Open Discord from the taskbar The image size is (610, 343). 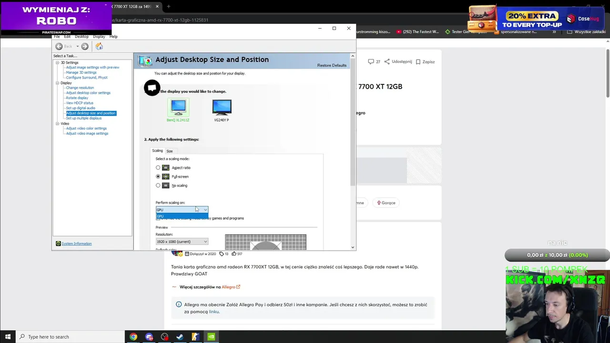[149, 337]
